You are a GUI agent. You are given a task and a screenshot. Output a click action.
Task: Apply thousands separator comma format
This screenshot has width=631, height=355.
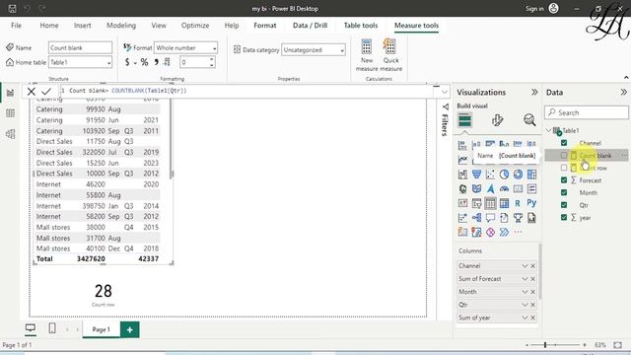pos(156,62)
